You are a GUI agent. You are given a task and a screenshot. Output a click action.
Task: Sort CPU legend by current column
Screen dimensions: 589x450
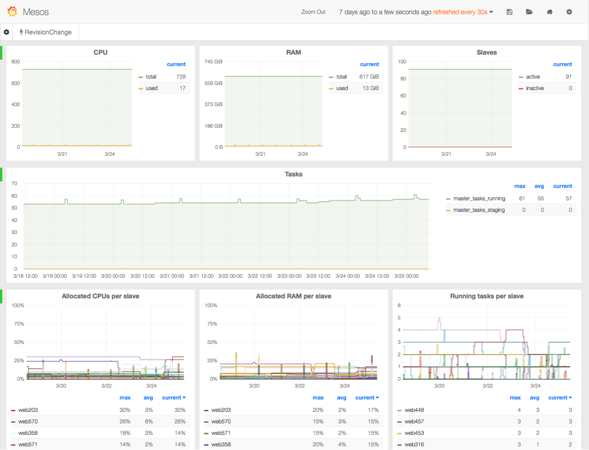tap(176, 64)
